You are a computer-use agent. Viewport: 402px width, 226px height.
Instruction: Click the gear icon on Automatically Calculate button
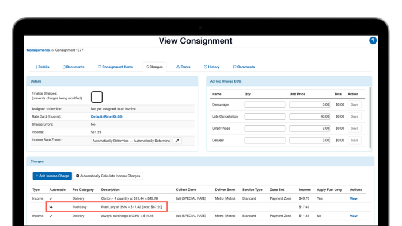(x=78, y=176)
